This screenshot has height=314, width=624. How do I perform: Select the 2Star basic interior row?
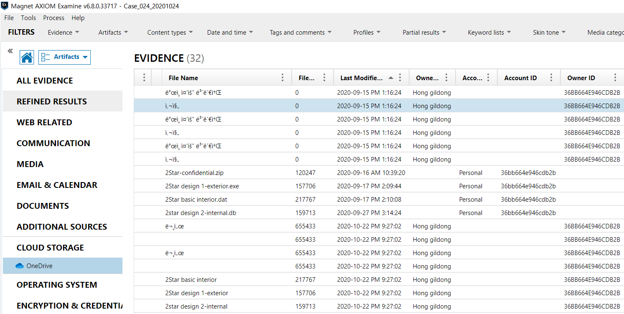379,280
